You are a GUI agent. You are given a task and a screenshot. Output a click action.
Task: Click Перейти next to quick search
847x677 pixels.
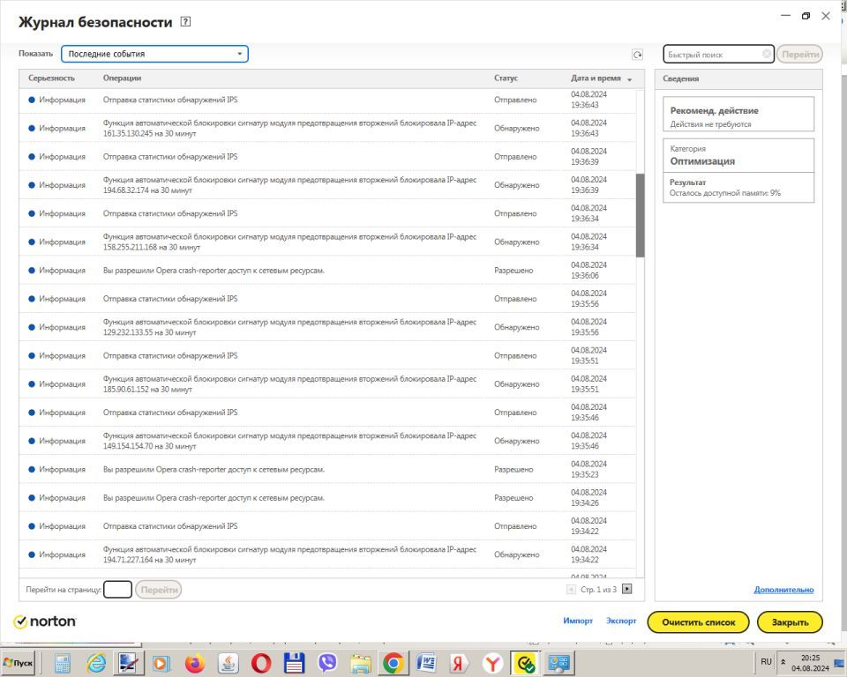(800, 54)
